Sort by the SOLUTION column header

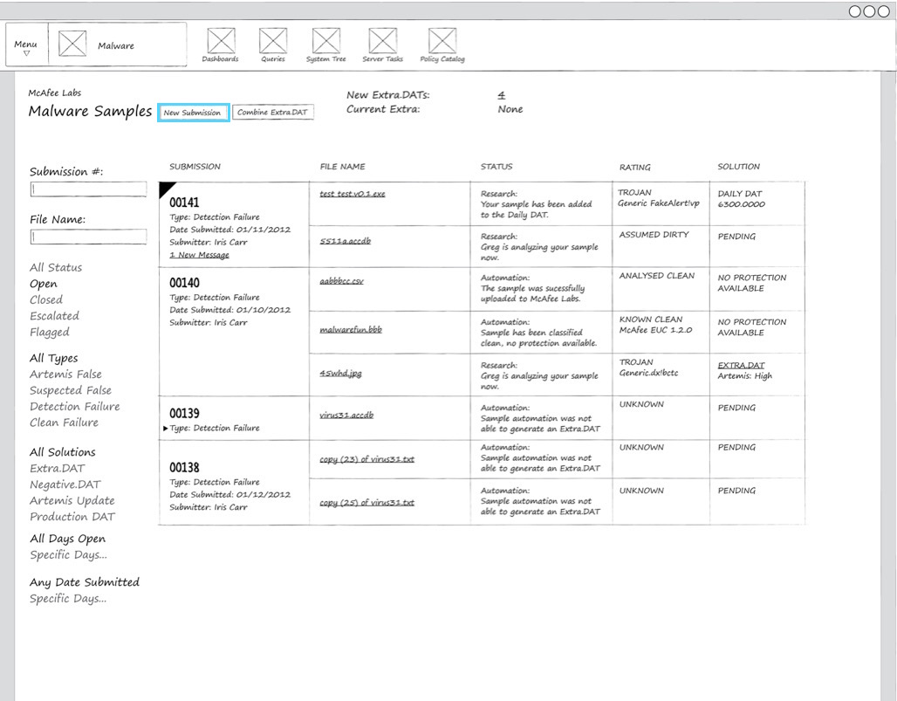[x=739, y=167]
